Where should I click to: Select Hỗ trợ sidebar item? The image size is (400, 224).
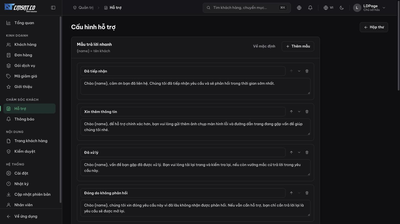29,109
